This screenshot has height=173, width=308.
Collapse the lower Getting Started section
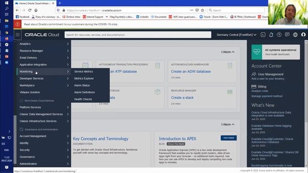pyautogui.click(x=228, y=124)
